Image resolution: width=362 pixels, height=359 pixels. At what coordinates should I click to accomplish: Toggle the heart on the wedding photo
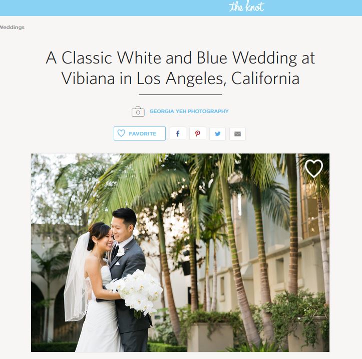314,168
